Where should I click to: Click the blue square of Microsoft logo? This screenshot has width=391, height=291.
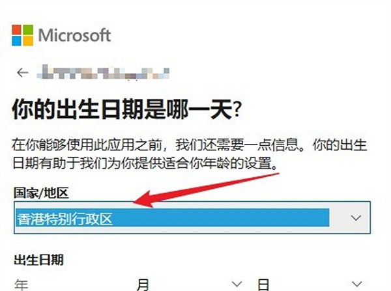[17, 41]
